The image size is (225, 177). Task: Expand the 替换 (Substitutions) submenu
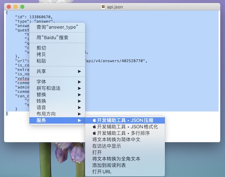point(57,95)
